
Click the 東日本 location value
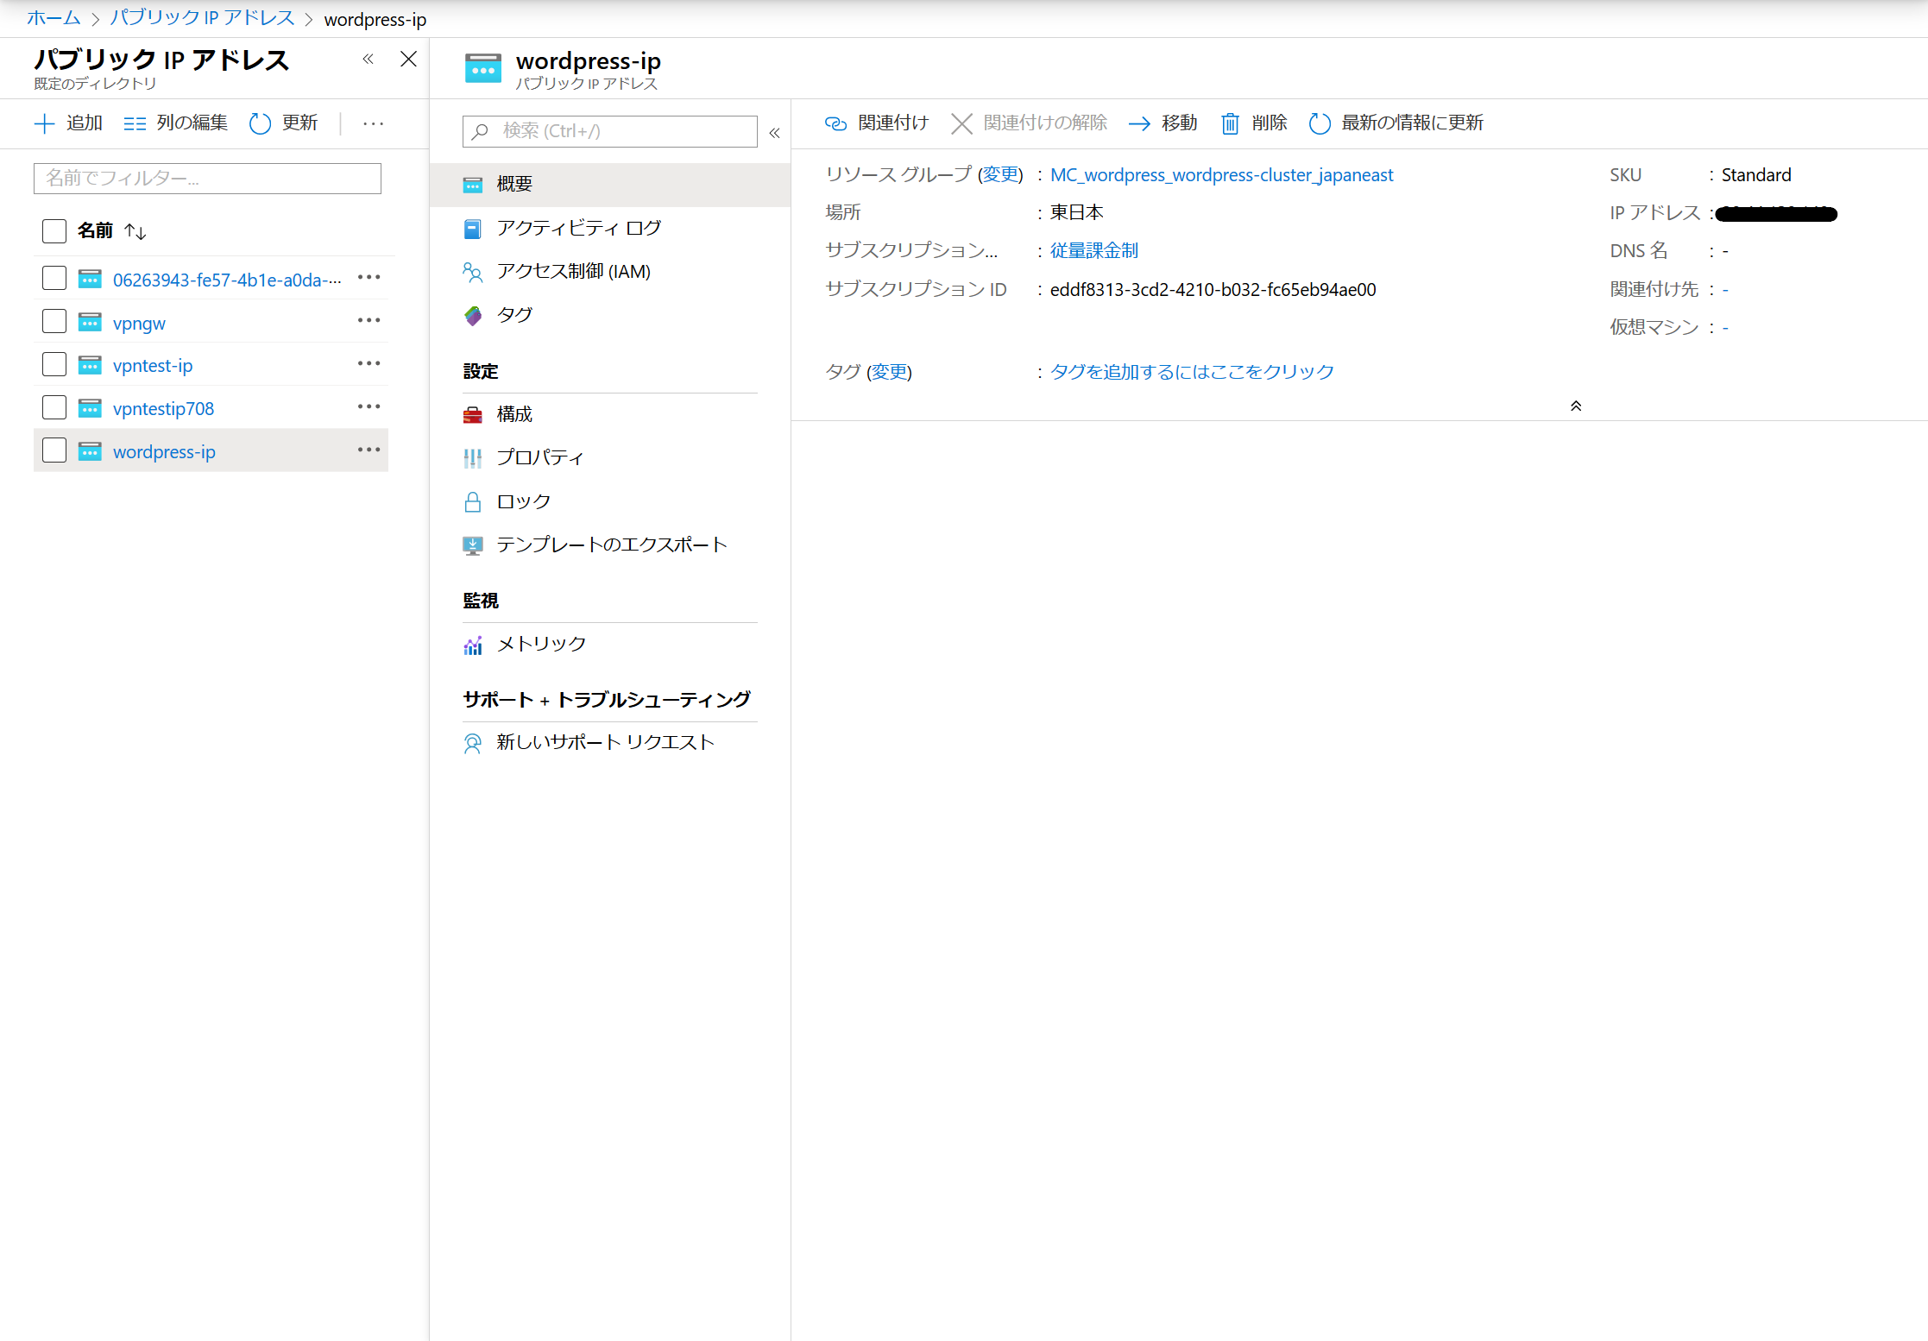point(1076,212)
